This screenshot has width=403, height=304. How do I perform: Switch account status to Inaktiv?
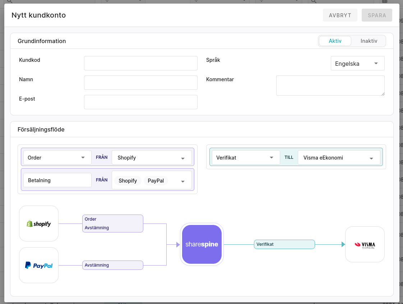369,41
